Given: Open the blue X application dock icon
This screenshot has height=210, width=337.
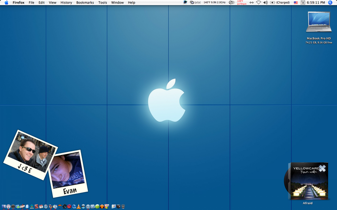Looking at the screenshot, I should pos(92,207).
